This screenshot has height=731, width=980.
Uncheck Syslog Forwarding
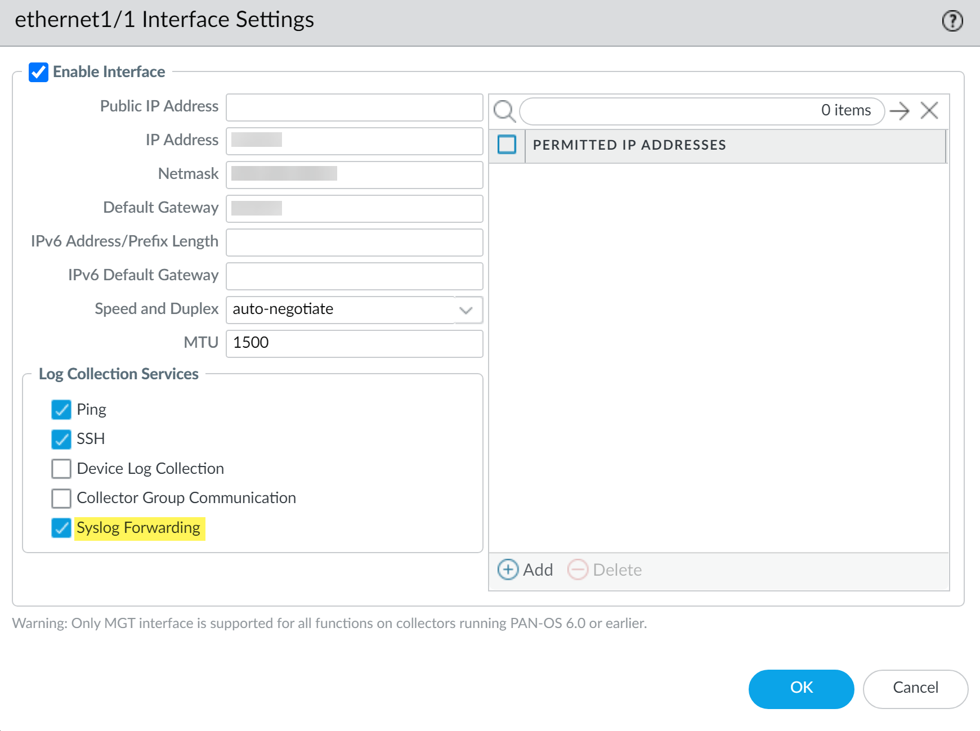[61, 528]
